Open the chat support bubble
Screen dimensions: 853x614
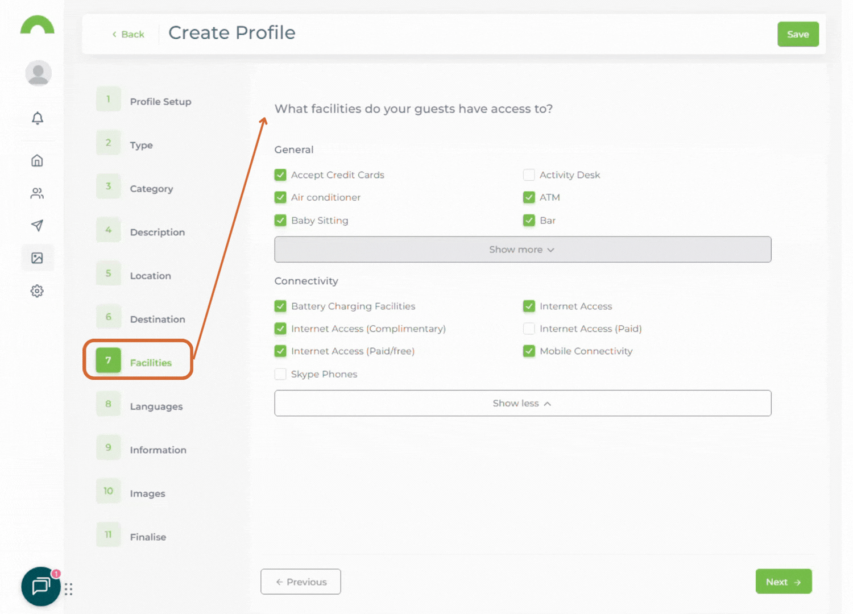[41, 586]
